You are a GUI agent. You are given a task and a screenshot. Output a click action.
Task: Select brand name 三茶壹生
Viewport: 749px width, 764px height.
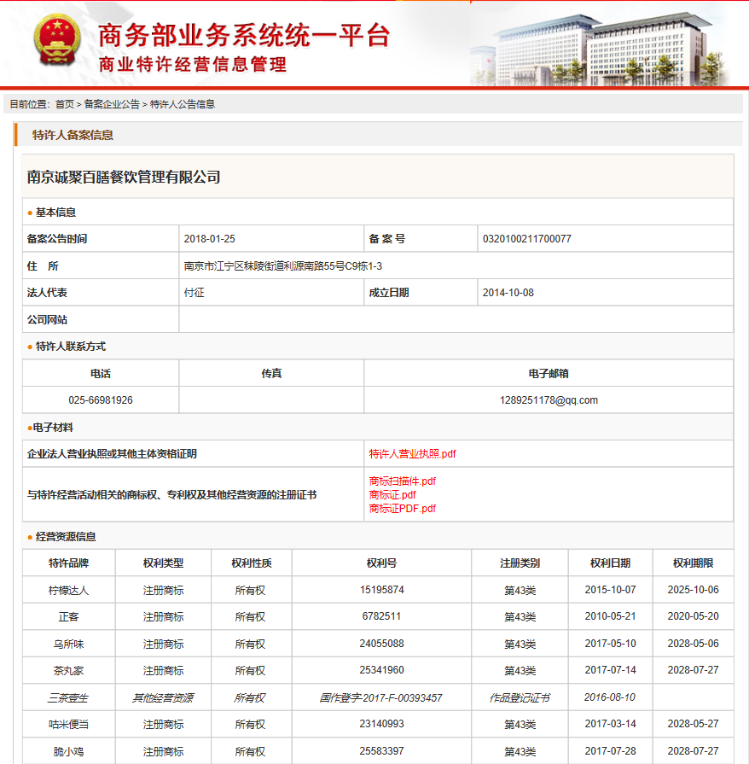(67, 698)
